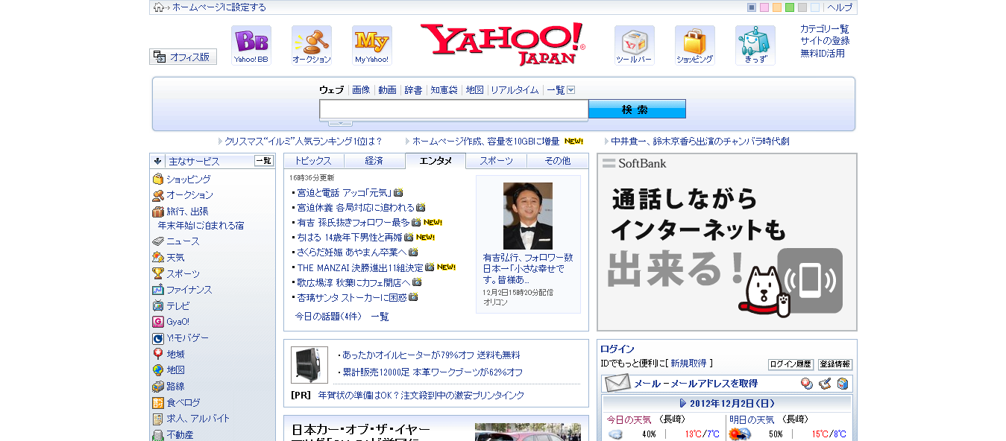Click the ログイン履歴 button

click(x=790, y=364)
